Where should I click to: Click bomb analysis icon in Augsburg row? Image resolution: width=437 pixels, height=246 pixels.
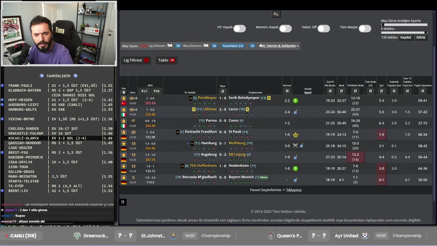[295, 157]
